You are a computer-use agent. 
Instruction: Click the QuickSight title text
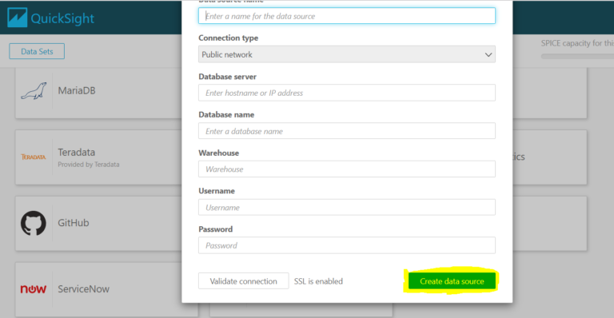[x=62, y=18]
